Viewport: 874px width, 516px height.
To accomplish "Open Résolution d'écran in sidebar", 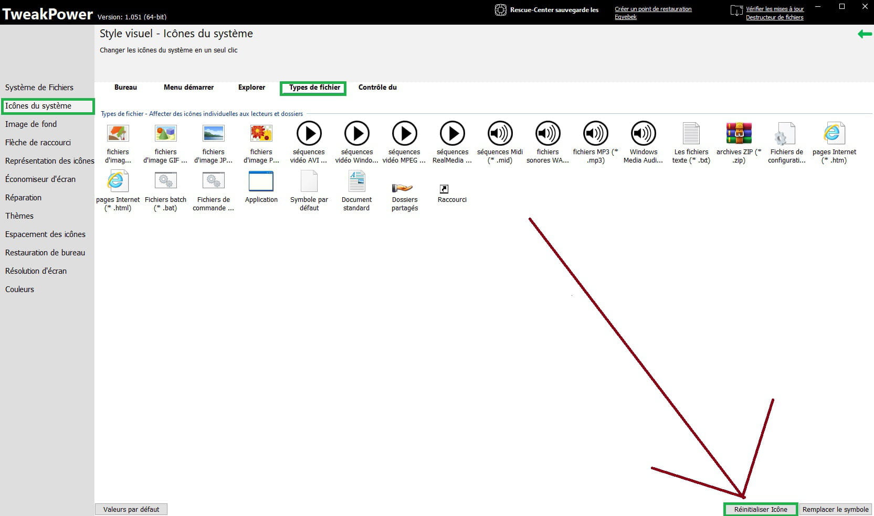I will (x=36, y=271).
